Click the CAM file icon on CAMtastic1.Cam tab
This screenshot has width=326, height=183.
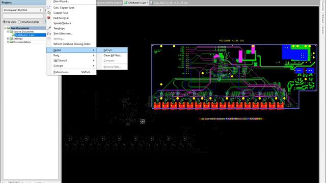tap(126, 3)
